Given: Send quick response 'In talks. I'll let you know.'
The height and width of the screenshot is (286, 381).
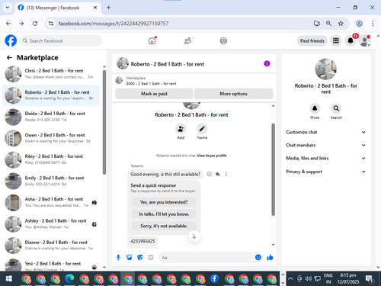Looking at the screenshot, I should (x=164, y=214).
